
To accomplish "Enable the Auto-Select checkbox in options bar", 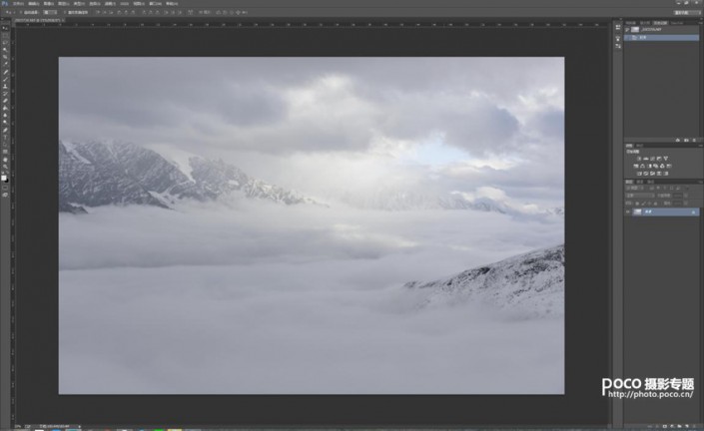I will [x=27, y=12].
